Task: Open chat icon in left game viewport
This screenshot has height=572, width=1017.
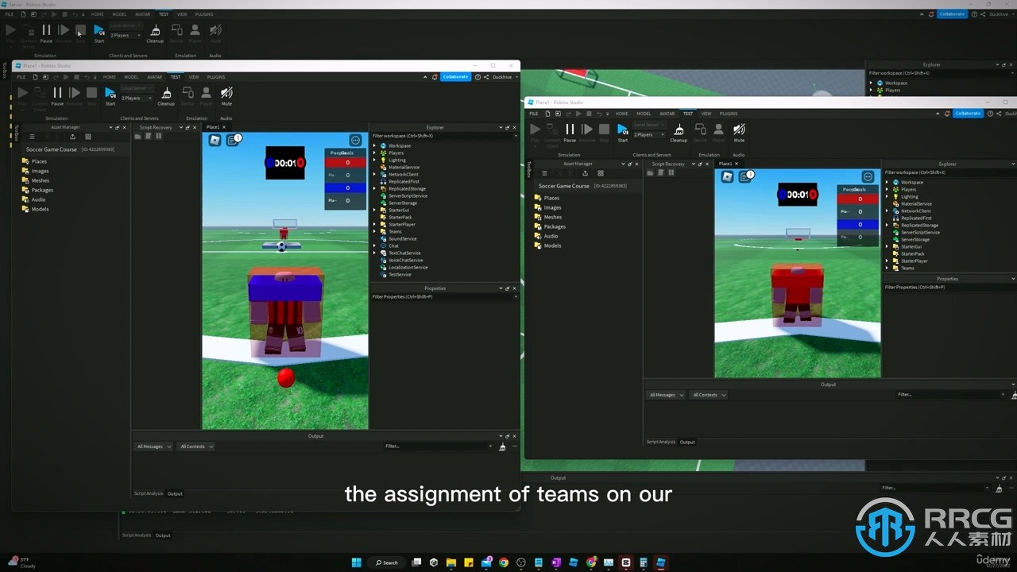Action: (233, 141)
